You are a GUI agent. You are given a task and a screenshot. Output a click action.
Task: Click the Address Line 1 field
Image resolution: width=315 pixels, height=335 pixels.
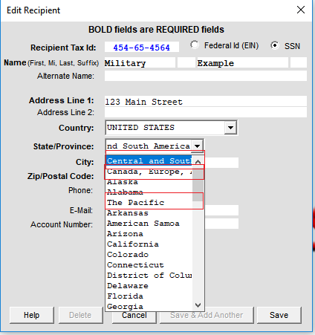click(x=206, y=102)
